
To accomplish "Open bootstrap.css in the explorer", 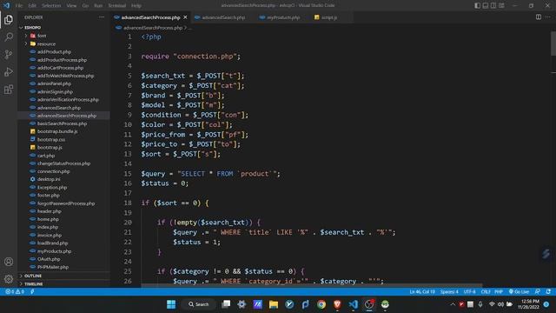I will (x=51, y=139).
